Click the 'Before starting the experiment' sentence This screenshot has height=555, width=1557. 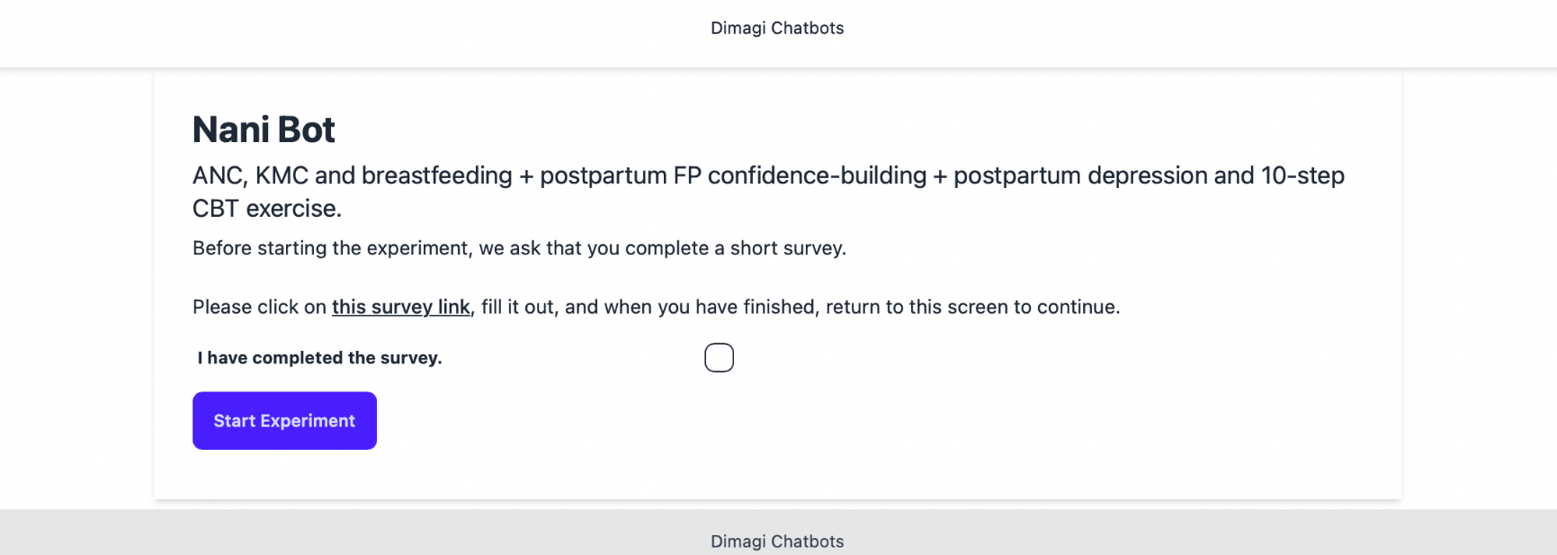pos(519,248)
